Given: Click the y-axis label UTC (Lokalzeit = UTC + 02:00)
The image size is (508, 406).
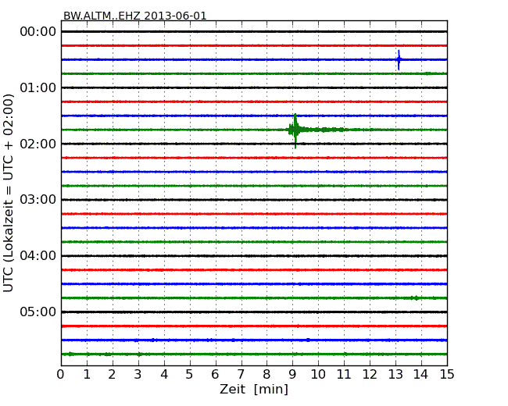Looking at the screenshot, I should coord(9,193).
